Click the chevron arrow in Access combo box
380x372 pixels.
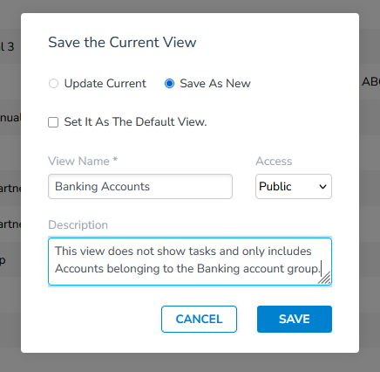pos(322,187)
